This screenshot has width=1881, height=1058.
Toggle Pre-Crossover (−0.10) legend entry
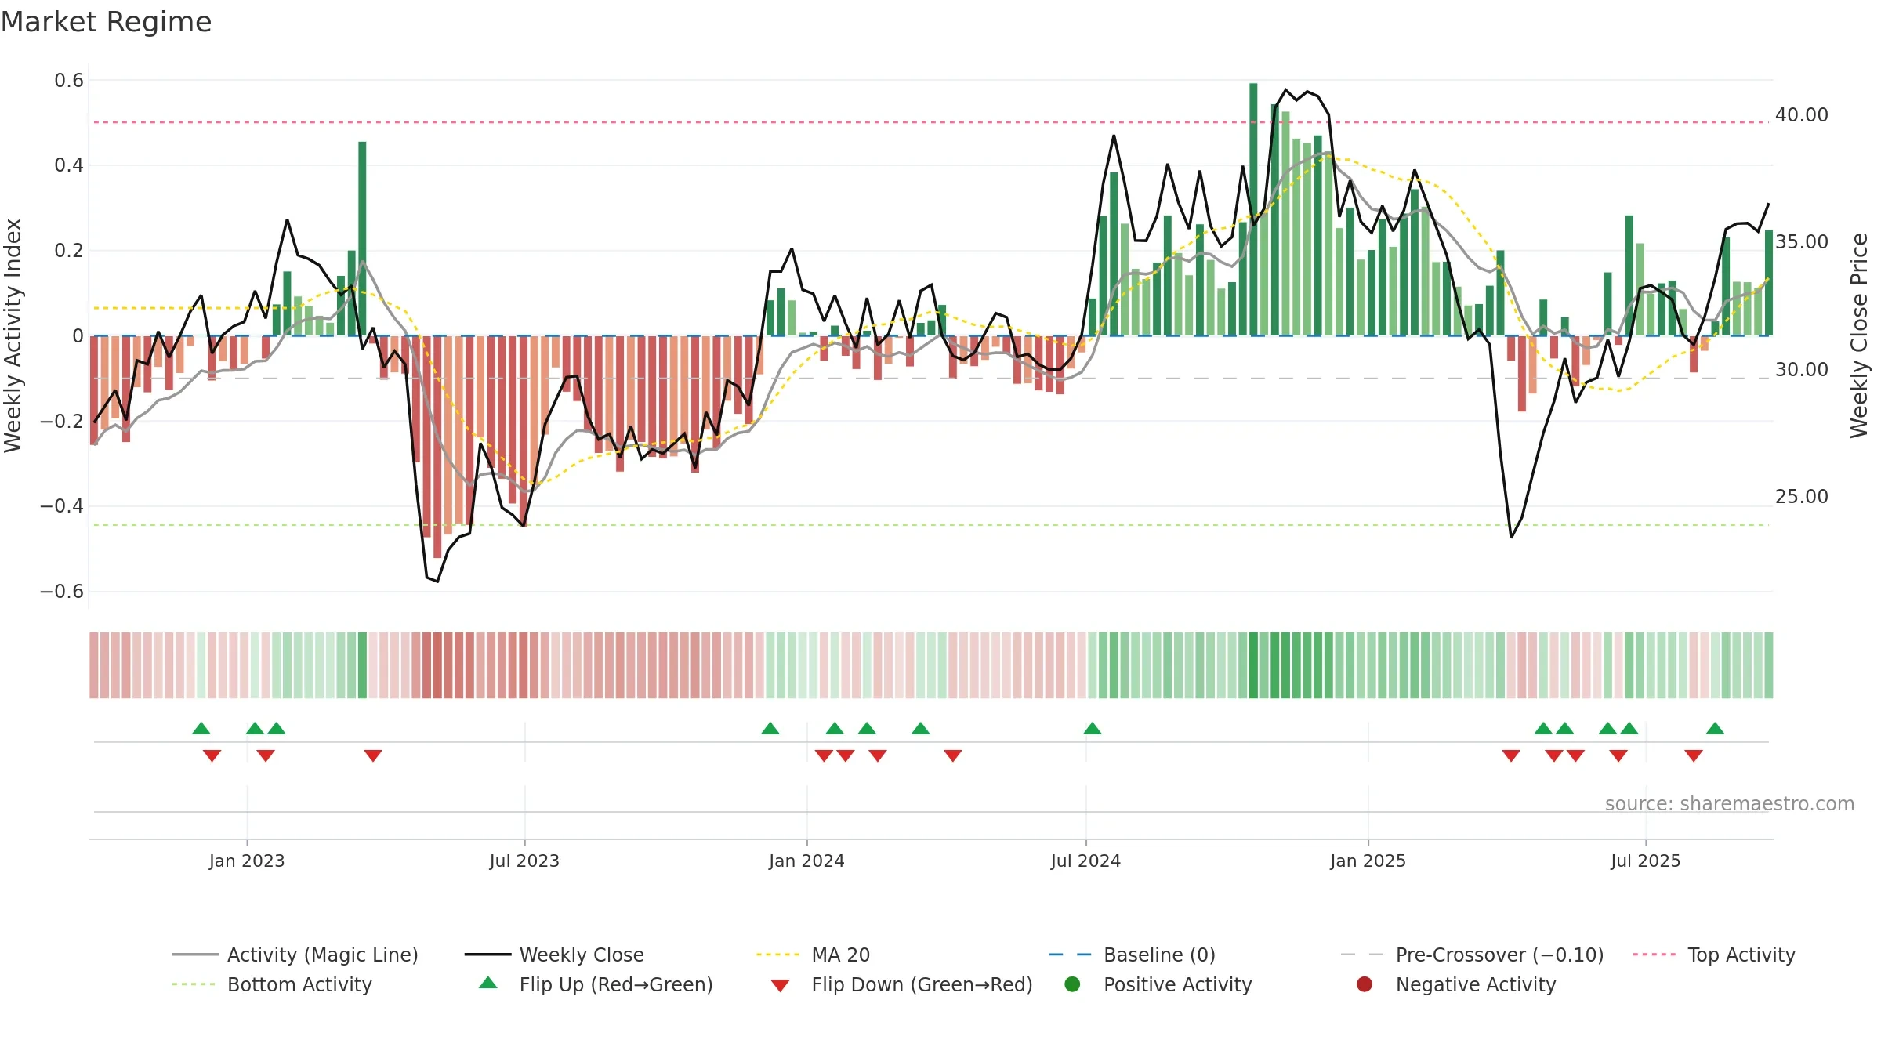click(1472, 955)
